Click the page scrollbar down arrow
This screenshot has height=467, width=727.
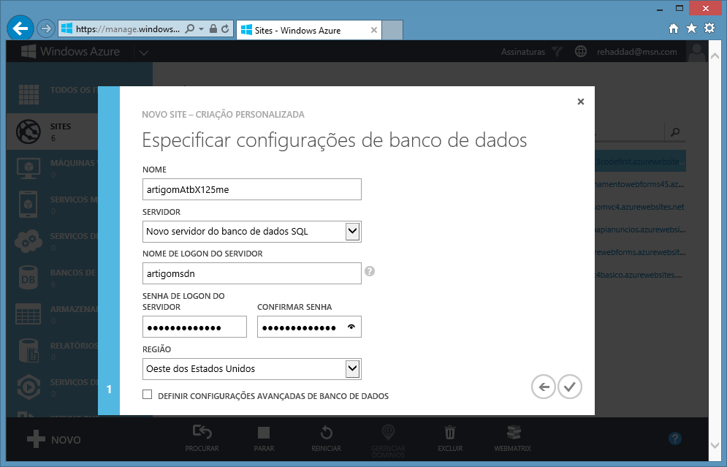pos(714,445)
